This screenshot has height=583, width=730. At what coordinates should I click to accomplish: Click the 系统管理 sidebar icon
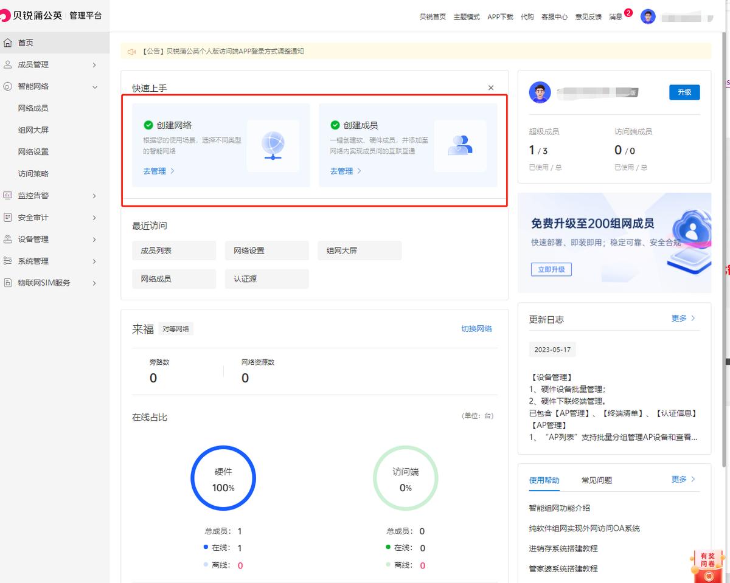(9, 260)
